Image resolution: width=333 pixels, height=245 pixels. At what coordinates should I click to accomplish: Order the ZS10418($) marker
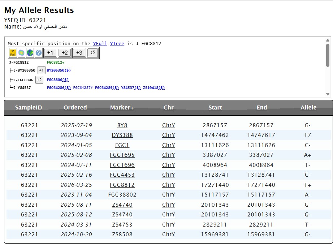154,87
